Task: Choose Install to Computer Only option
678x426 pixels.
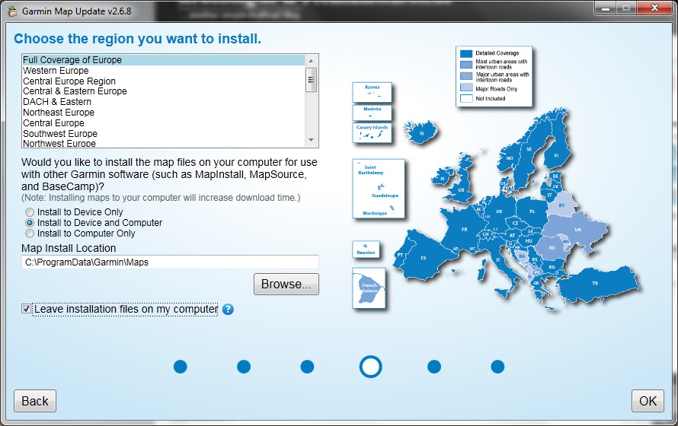Action: [30, 234]
